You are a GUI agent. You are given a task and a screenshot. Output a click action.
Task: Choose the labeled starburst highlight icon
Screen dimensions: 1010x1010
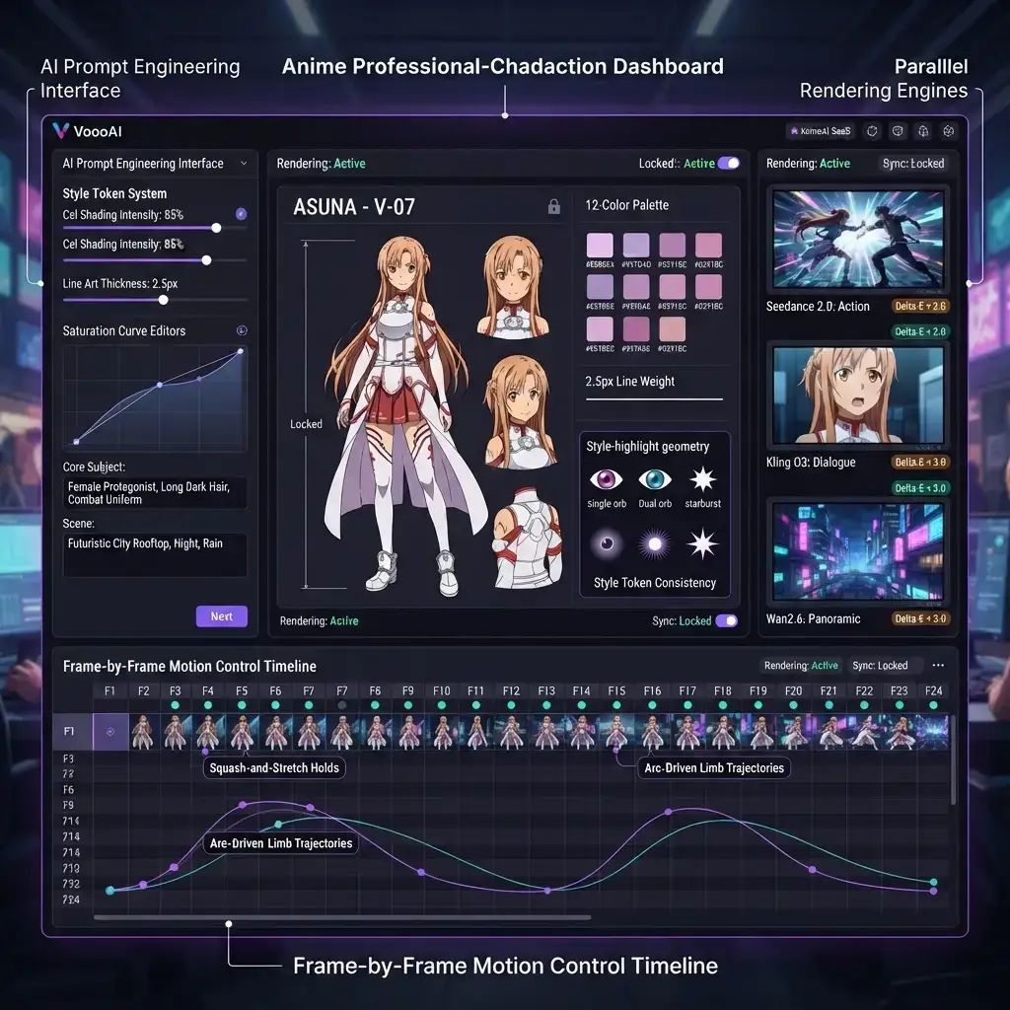click(702, 479)
